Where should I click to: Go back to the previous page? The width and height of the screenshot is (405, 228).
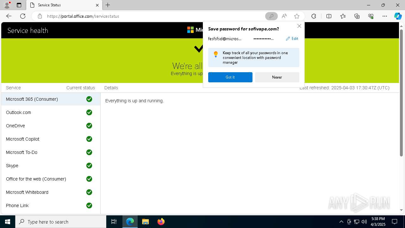coord(9,16)
